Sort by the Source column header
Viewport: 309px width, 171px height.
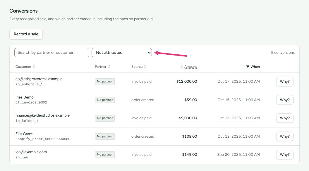click(139, 67)
